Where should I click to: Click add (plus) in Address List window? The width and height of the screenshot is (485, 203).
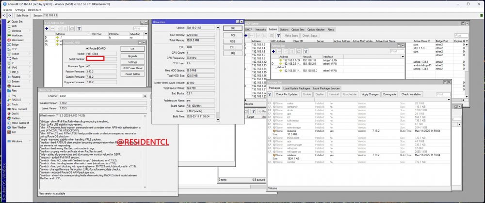pos(274,51)
